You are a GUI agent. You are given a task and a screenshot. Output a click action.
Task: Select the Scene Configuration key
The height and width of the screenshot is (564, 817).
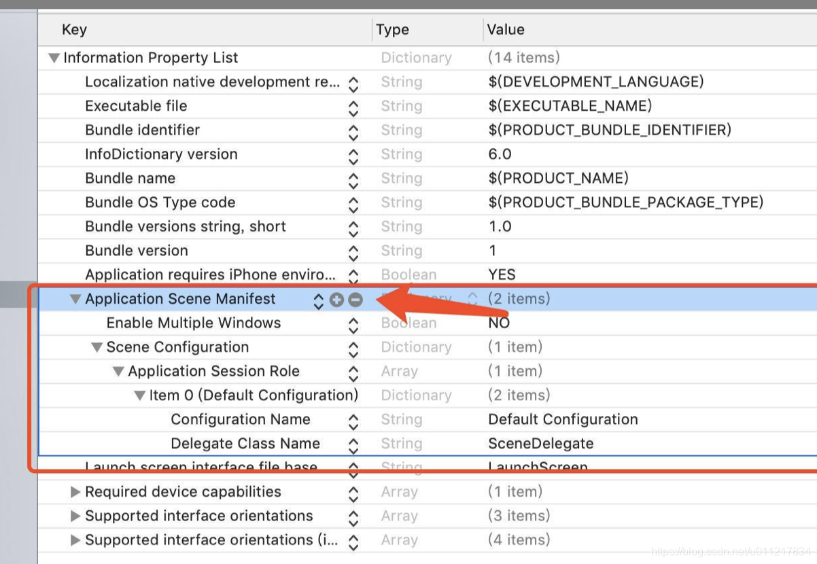tap(177, 347)
